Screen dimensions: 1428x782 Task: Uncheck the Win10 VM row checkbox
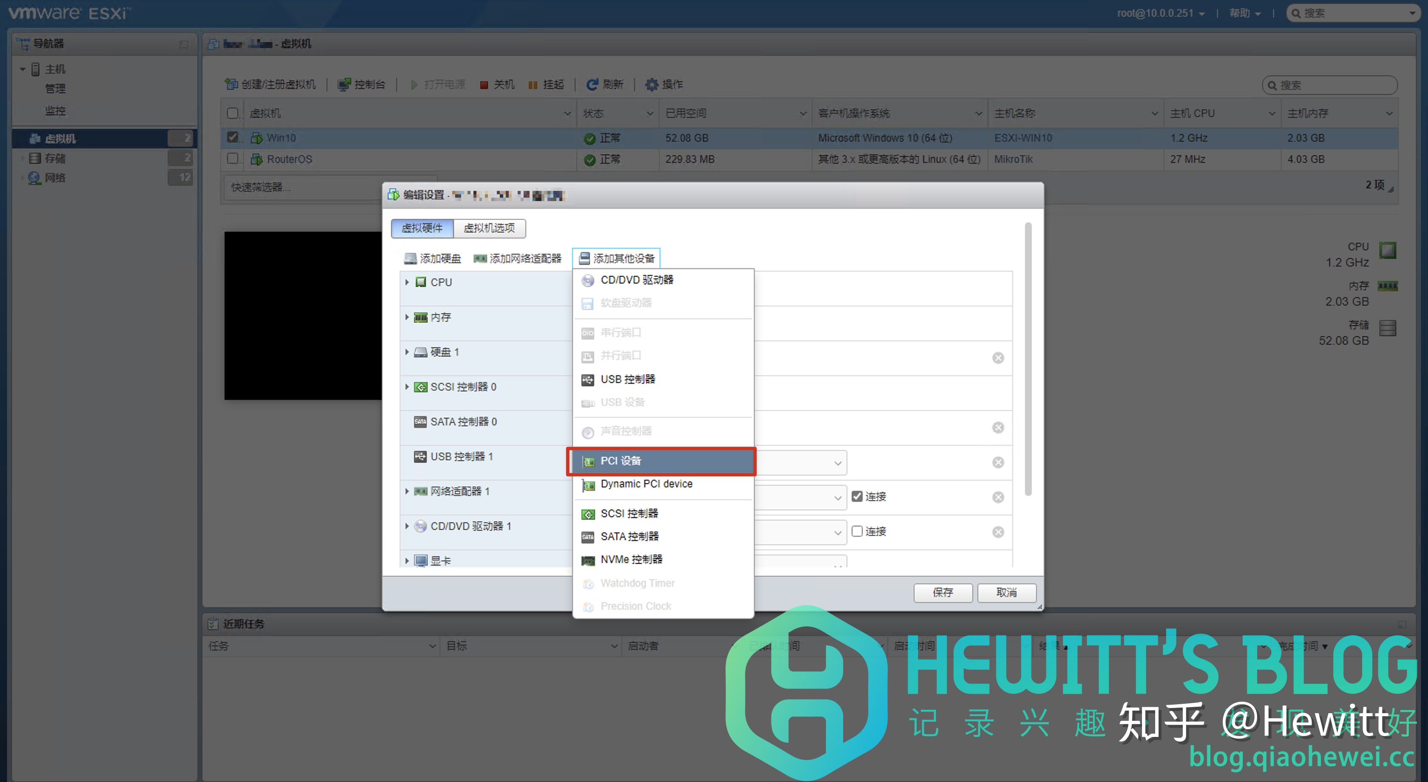[x=233, y=137]
